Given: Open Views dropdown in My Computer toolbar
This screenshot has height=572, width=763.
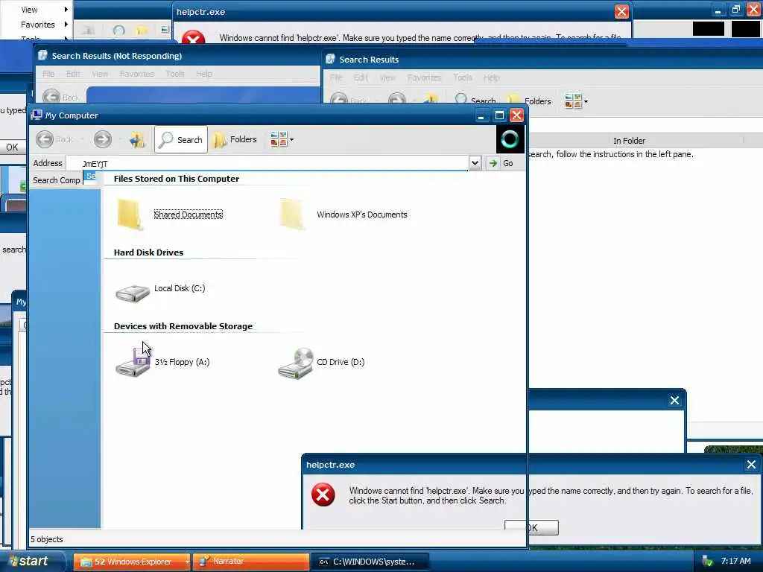Looking at the screenshot, I should (x=282, y=139).
